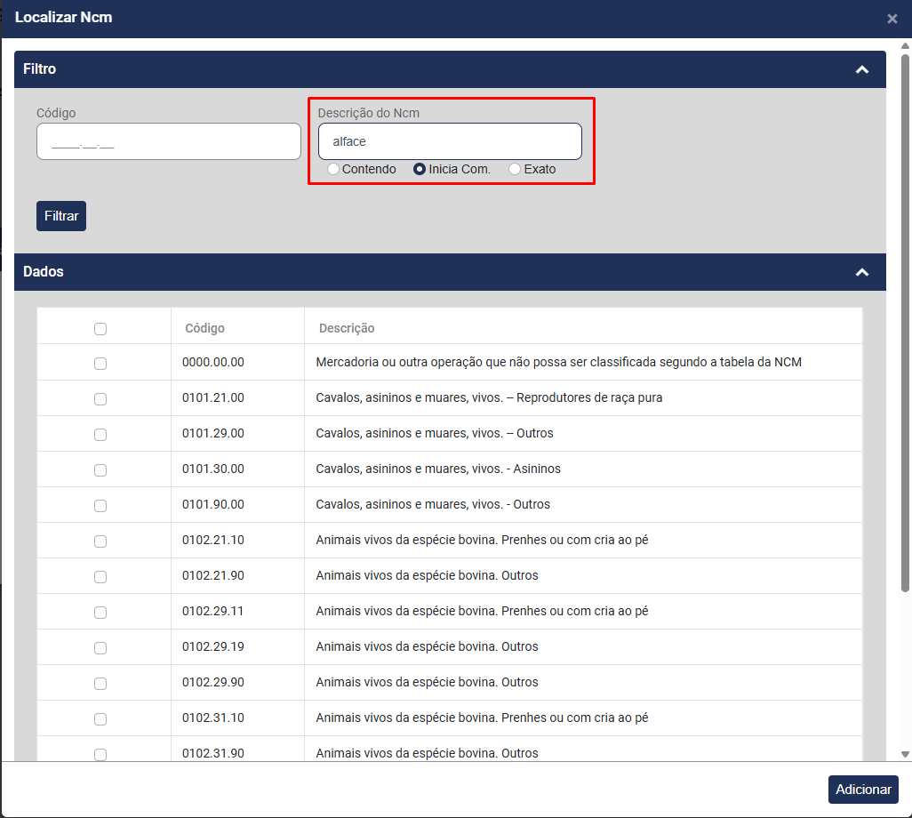Click the Código input field
The image size is (912, 818).
coord(169,141)
